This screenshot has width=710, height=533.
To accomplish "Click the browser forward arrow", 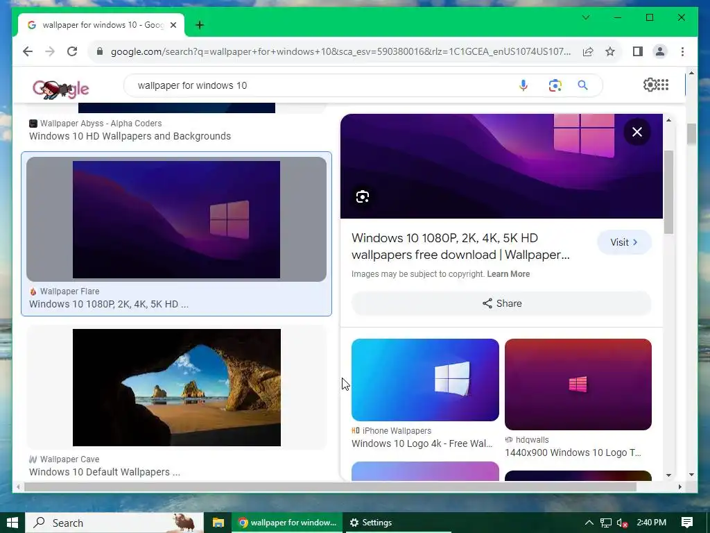I will (50, 51).
